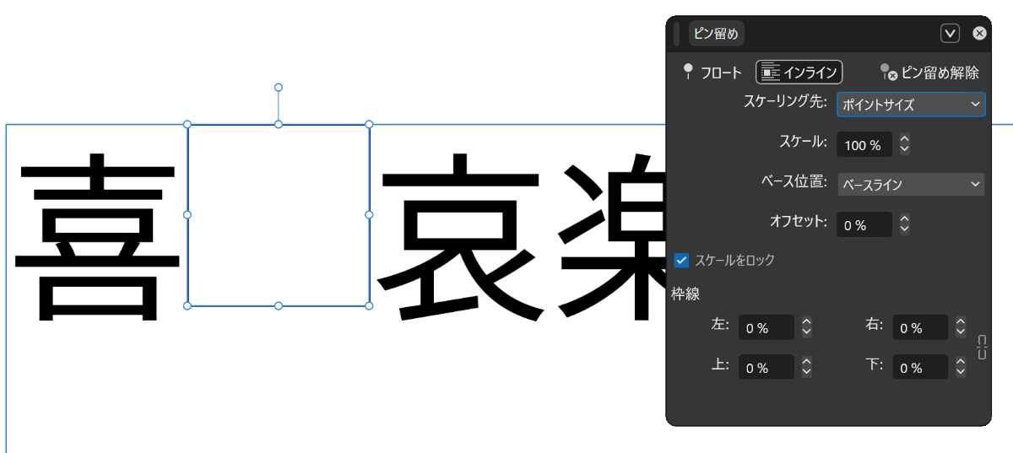Click the 右 border stepper
The height and width of the screenshot is (453, 1013).
(961, 328)
